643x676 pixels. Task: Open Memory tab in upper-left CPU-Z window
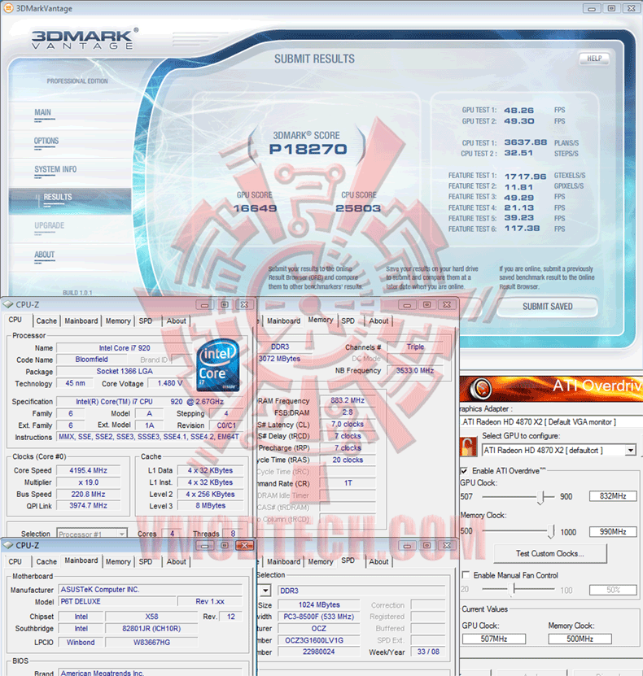pyautogui.click(x=118, y=321)
